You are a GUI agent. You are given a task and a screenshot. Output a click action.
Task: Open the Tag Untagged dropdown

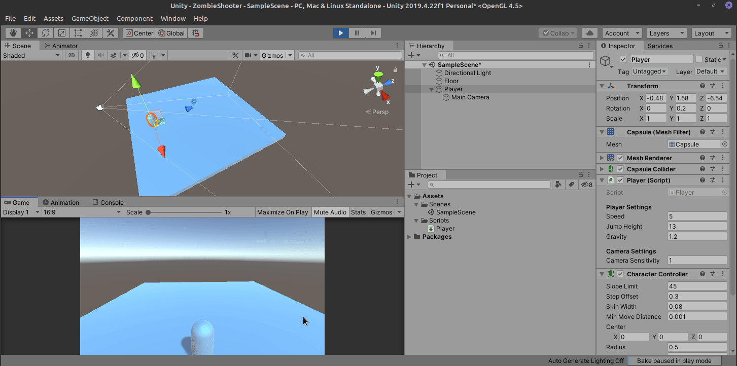point(650,71)
